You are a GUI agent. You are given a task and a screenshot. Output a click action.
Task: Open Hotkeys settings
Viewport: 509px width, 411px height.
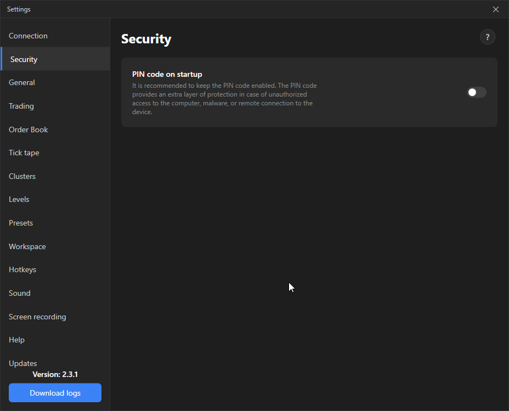coord(55,270)
